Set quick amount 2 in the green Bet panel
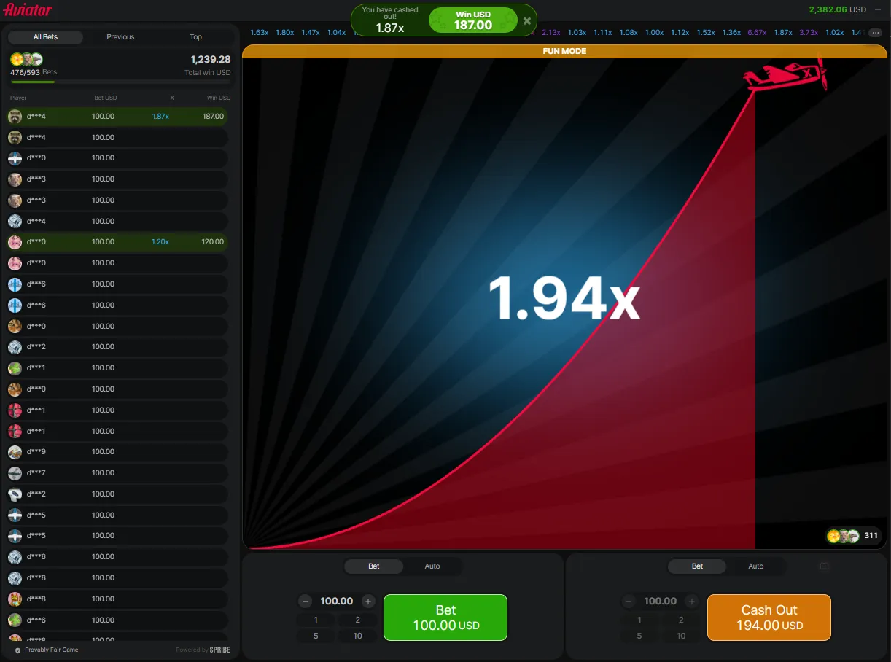891x662 pixels. (358, 620)
